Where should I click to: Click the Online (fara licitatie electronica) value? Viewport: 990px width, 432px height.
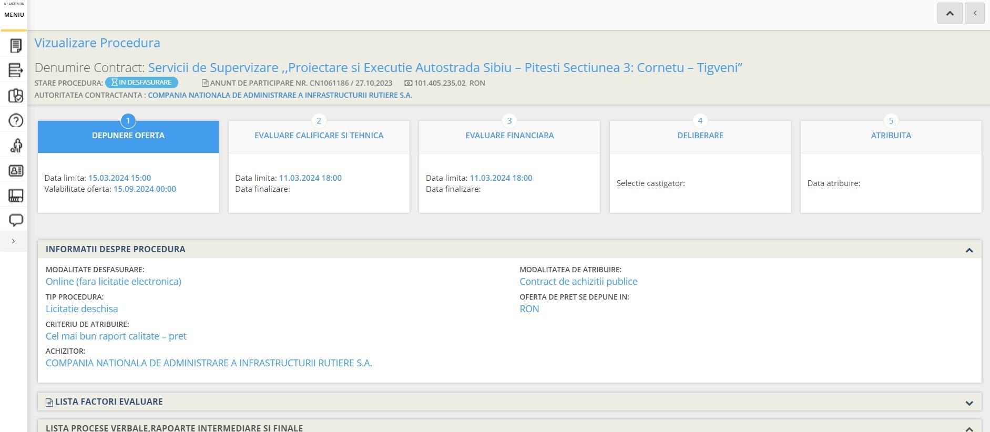(114, 282)
